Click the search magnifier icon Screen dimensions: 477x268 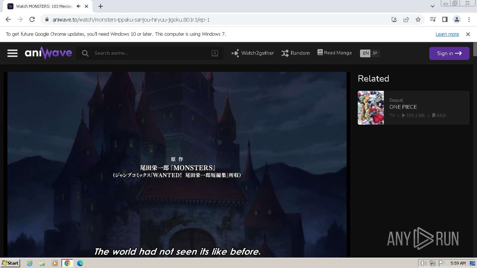click(x=85, y=53)
